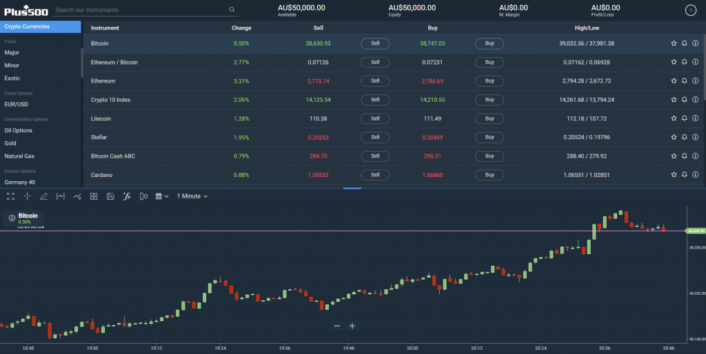The image size is (706, 354).
Task: Sort by the Change column header
Action: pyautogui.click(x=241, y=28)
